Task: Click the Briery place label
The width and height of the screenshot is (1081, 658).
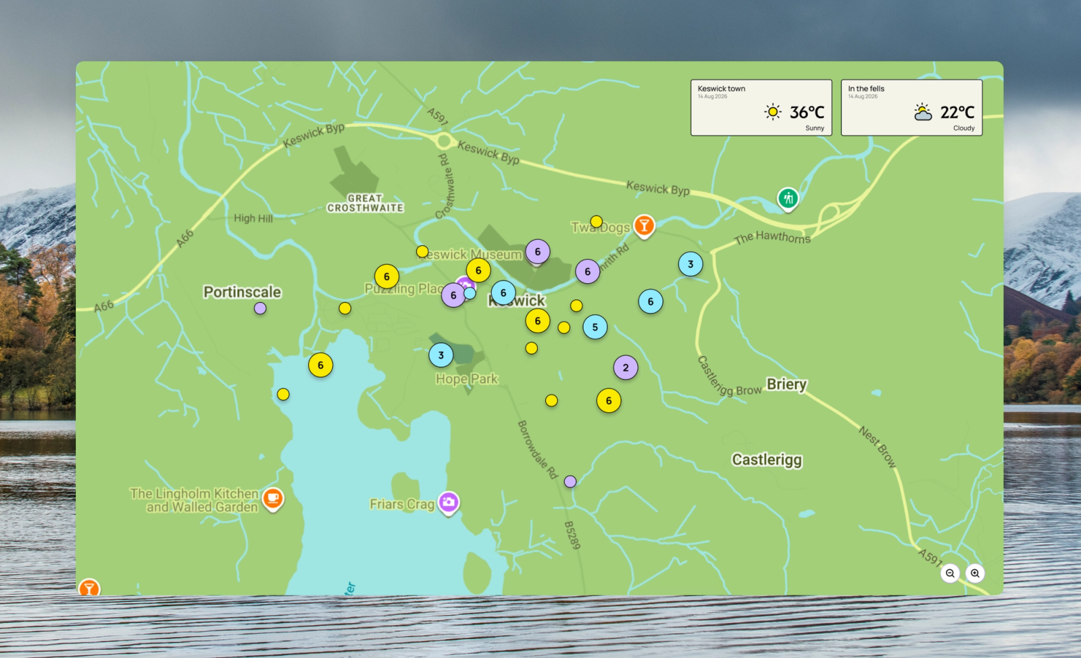Action: [x=786, y=384]
